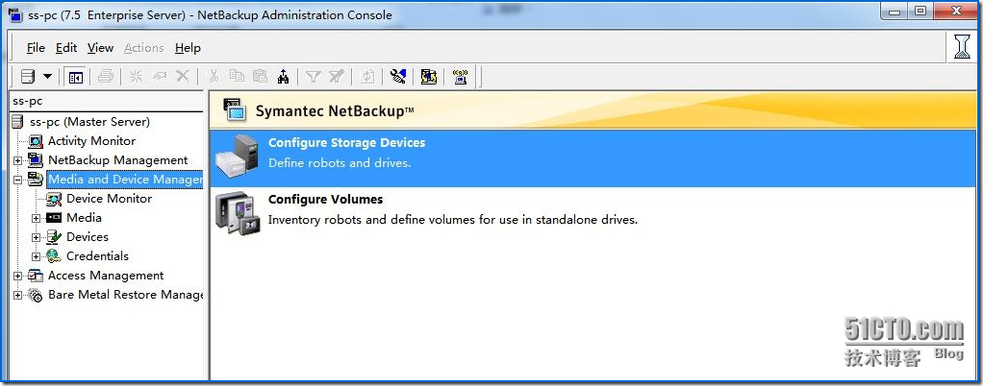Viewport: 983px width, 386px height.
Task: Open the server selection dropdown arrow
Action: [48, 77]
